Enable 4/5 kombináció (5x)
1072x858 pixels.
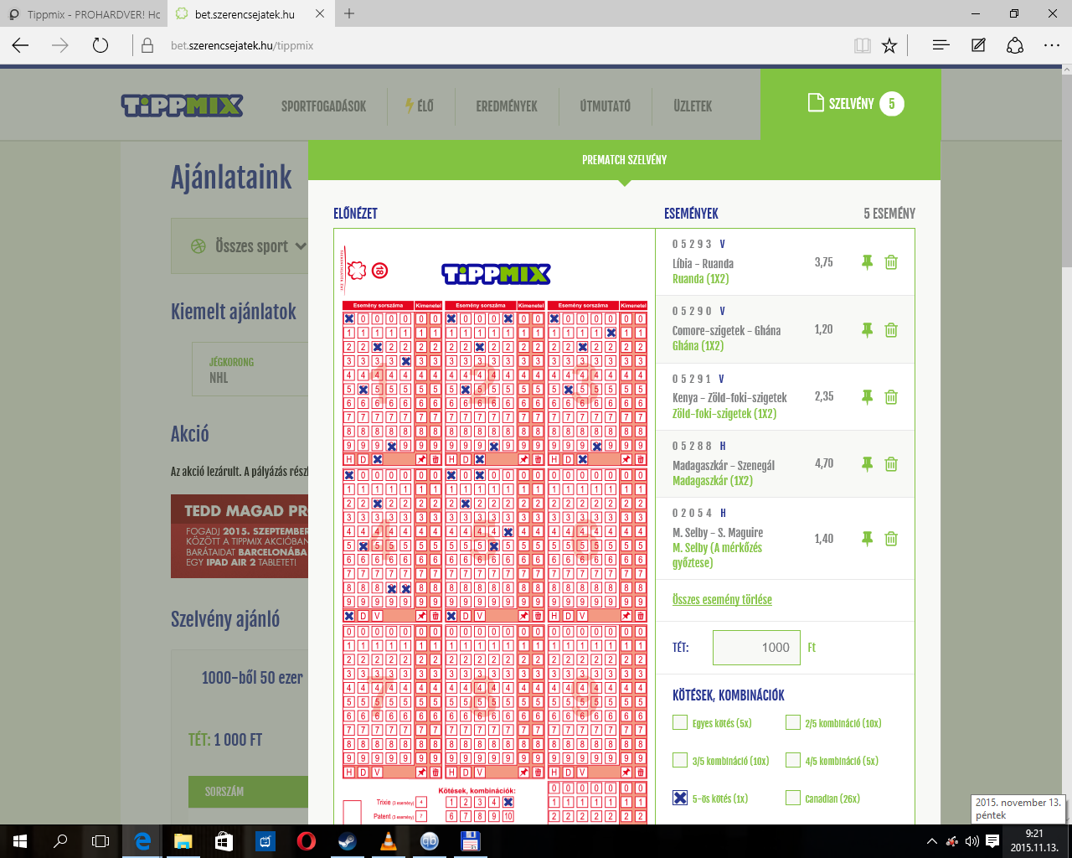point(793,760)
